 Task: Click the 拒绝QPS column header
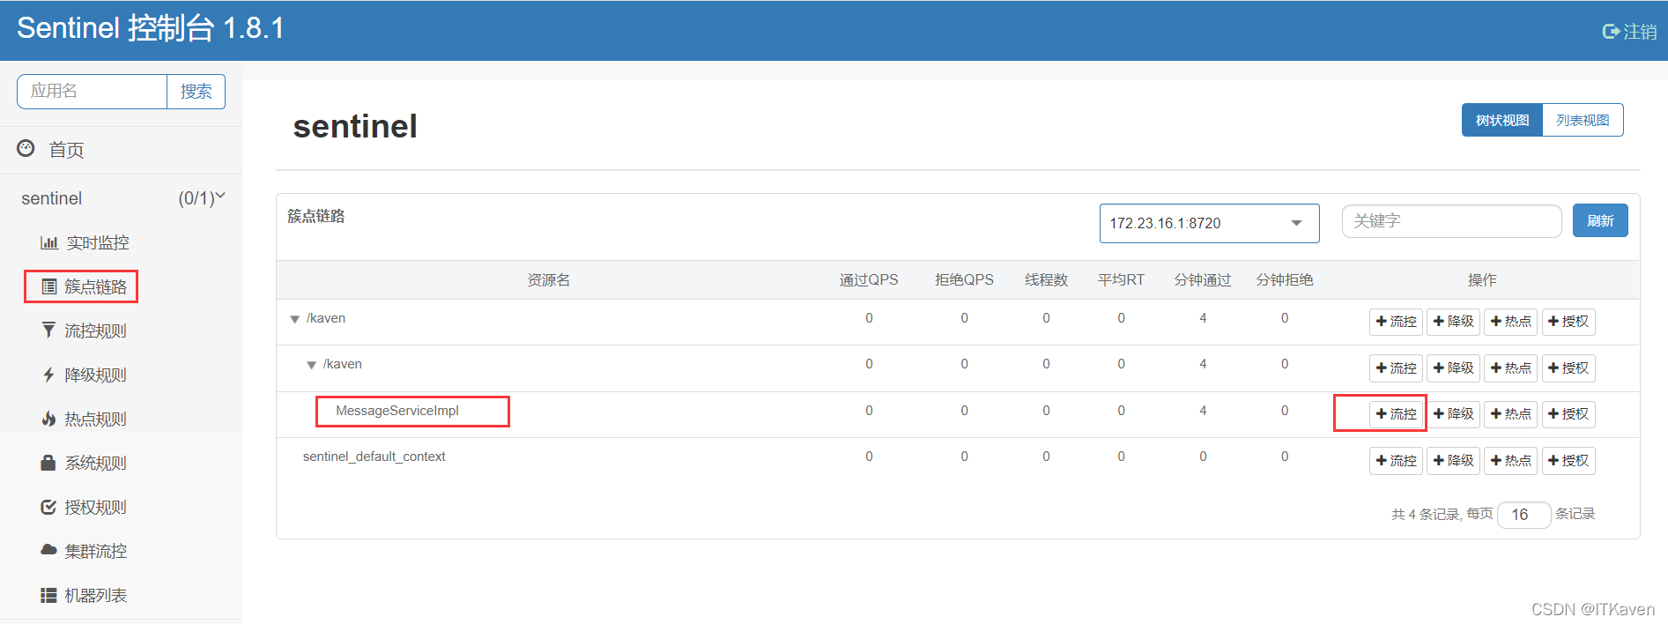[x=964, y=280]
